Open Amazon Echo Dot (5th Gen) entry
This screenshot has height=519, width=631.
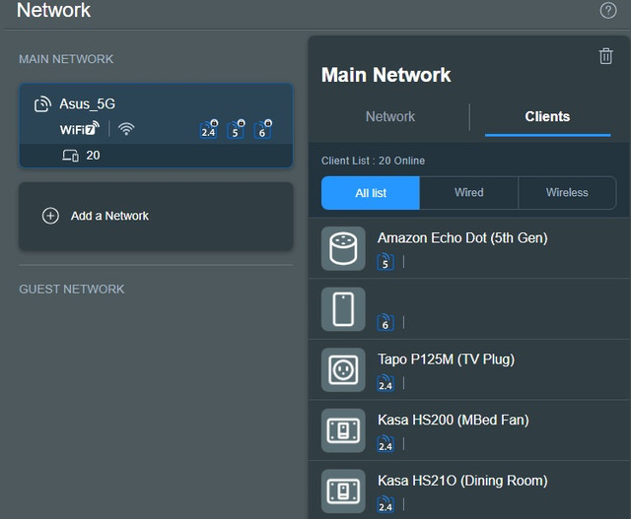(x=469, y=248)
